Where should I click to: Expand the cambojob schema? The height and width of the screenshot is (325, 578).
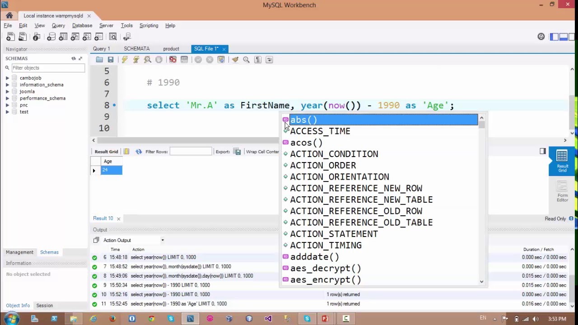(7, 78)
